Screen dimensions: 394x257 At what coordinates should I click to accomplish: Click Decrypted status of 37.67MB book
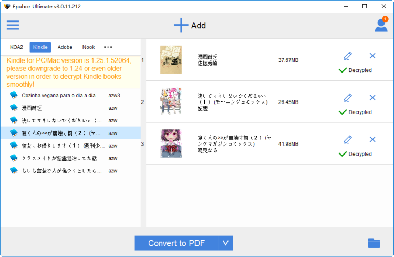click(355, 70)
